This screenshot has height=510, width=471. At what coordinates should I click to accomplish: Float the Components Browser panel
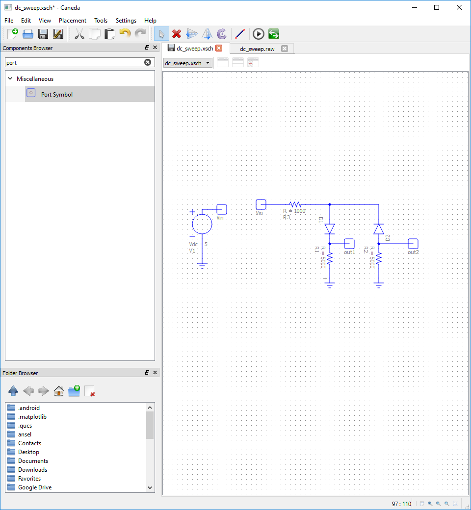(x=147, y=48)
